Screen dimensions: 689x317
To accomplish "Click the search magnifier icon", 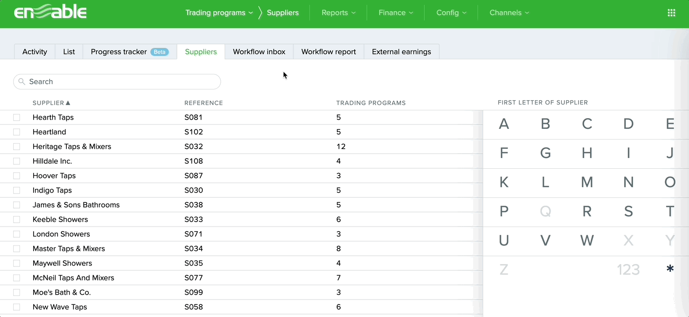I will [21, 82].
